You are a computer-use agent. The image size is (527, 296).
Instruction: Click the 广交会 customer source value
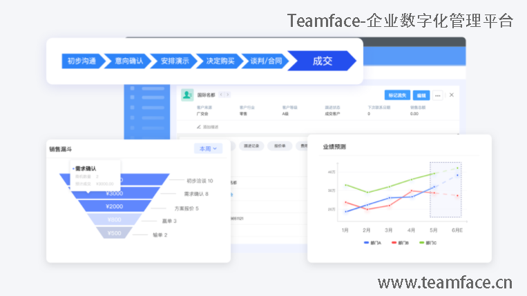pos(202,114)
